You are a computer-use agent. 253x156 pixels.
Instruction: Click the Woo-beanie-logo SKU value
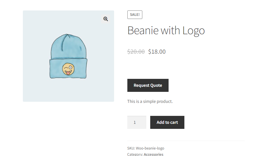pos(150,148)
